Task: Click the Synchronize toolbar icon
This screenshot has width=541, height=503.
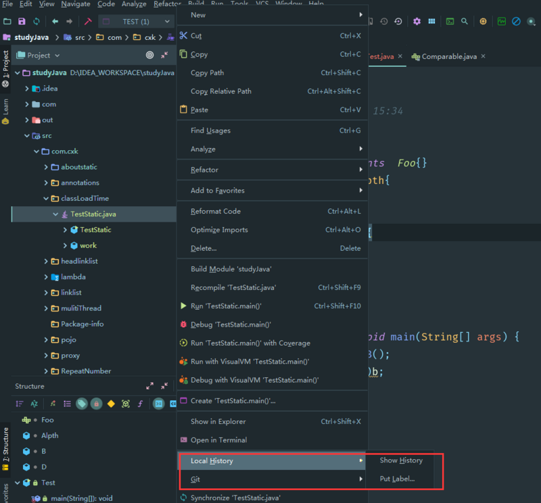Action: [37, 22]
